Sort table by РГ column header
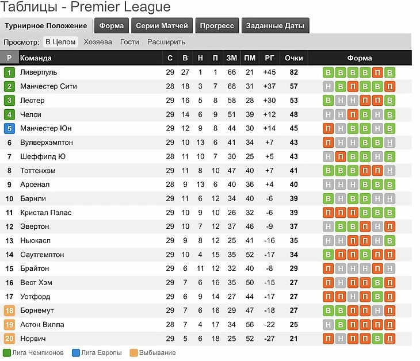 (269, 58)
